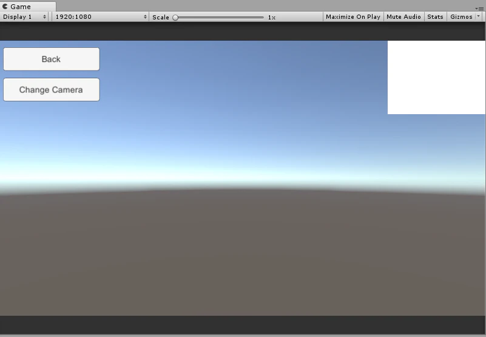Toggle Maximize On Play

(353, 17)
